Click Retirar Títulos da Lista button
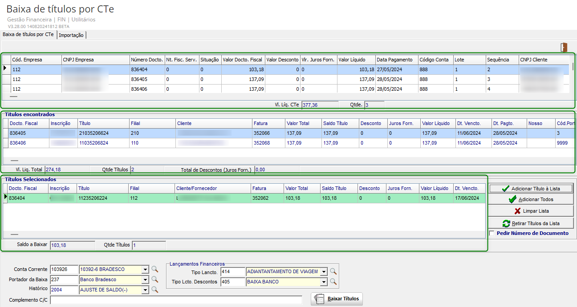The width and height of the screenshot is (577, 307). [x=531, y=223]
